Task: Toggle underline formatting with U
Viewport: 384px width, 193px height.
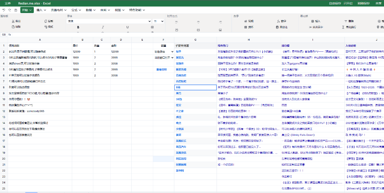Action: [x=127, y=27]
